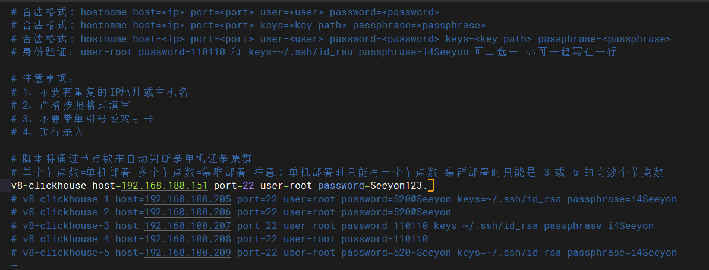Click the underlined IP 192.168.100.207
The image size is (709, 270).
(x=188, y=226)
